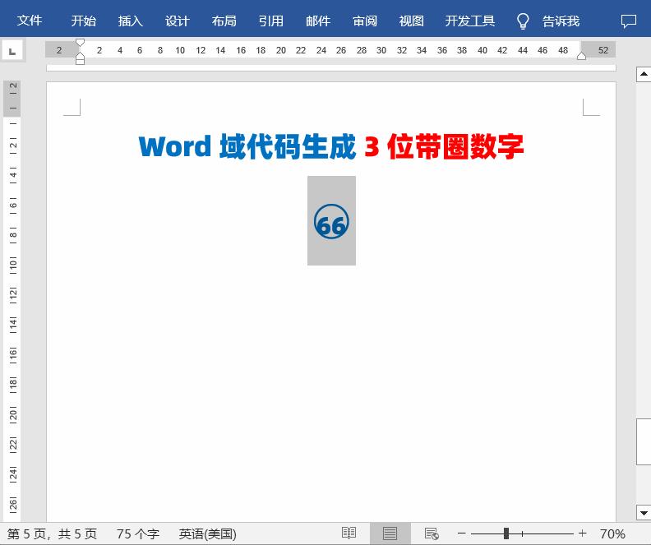Screen dimensions: 651x545
Task: Click the zoom in plus button
Action: pos(582,533)
